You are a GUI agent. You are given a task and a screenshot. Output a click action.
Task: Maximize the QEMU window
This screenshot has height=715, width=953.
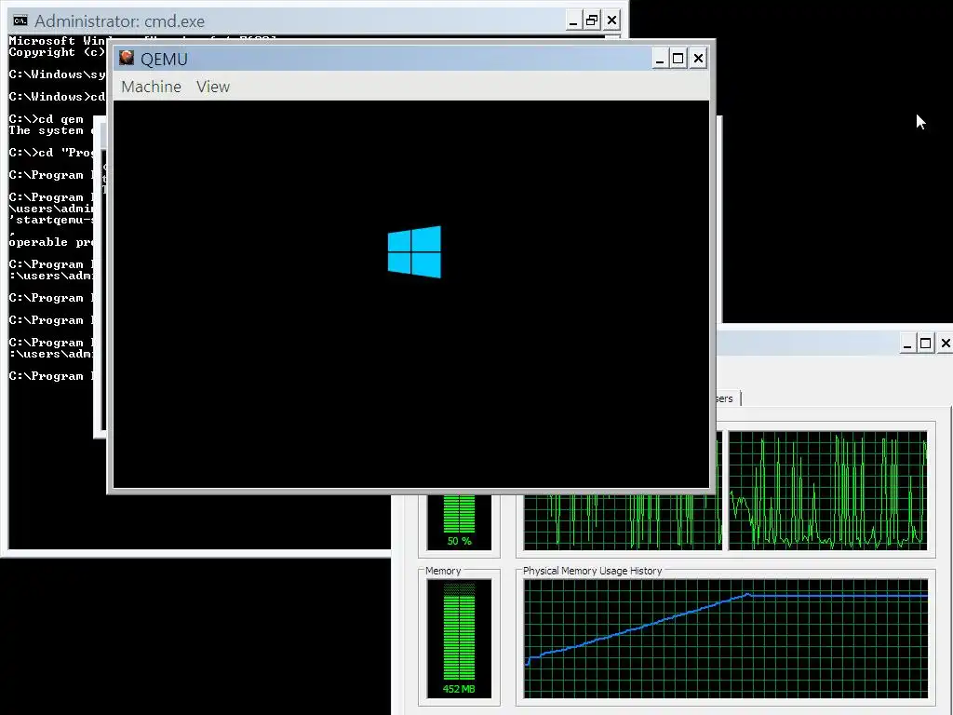point(678,59)
